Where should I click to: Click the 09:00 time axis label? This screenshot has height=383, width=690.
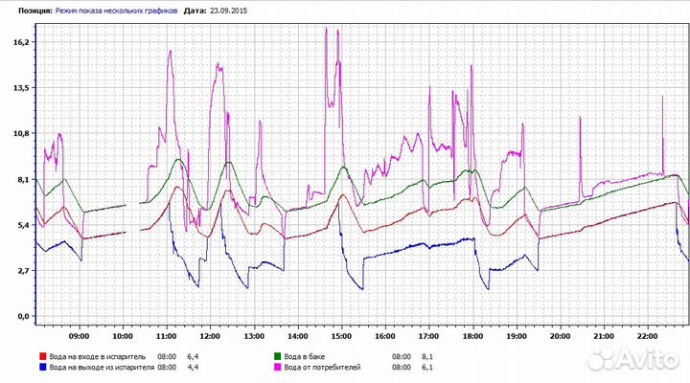(x=79, y=336)
